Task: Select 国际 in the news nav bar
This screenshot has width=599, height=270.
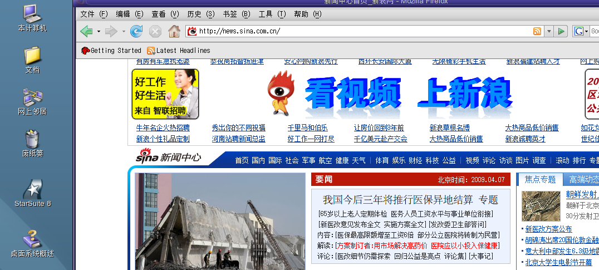Action: coord(275,160)
